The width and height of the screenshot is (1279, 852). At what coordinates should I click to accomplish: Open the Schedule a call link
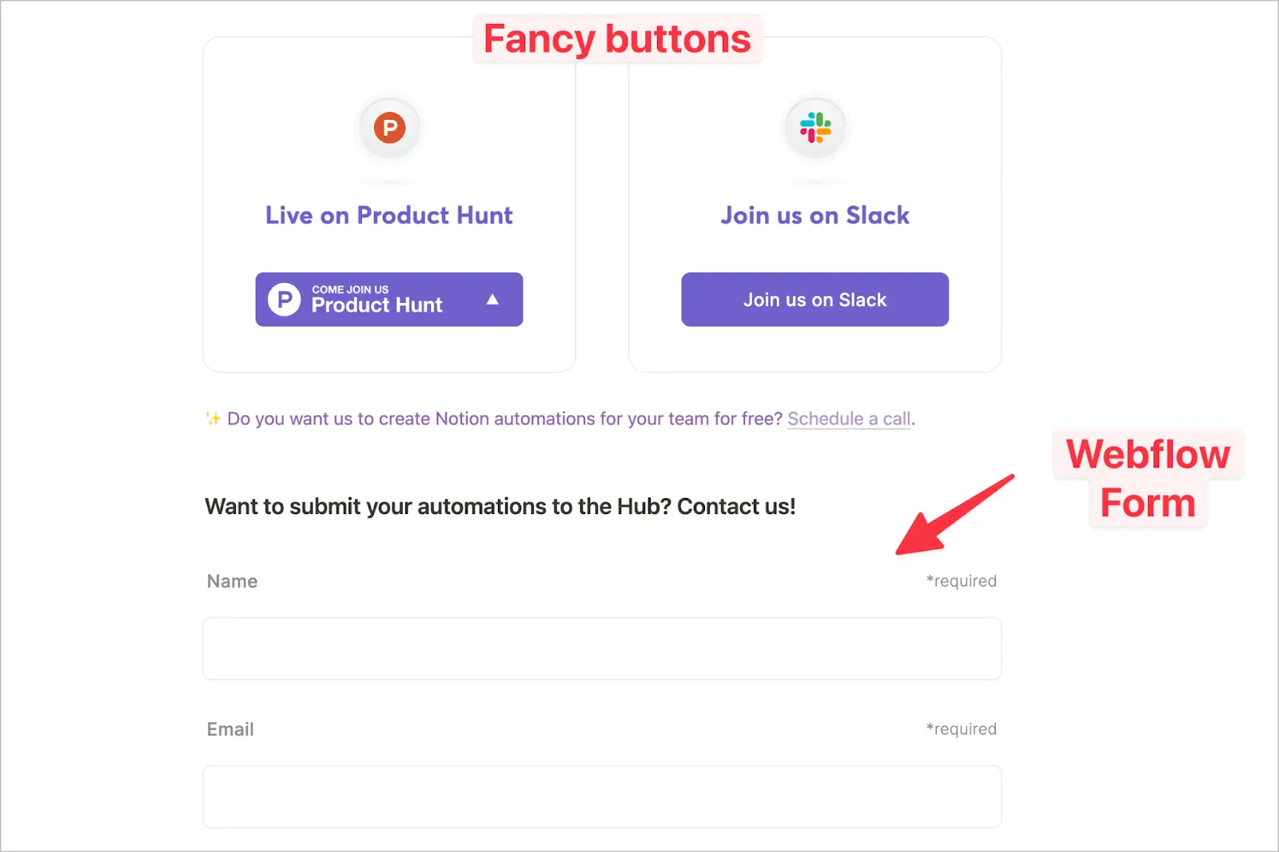[x=849, y=418]
